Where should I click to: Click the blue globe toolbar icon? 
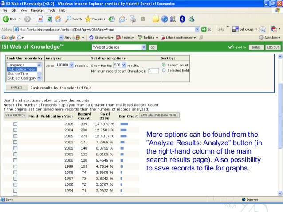tap(165, 19)
